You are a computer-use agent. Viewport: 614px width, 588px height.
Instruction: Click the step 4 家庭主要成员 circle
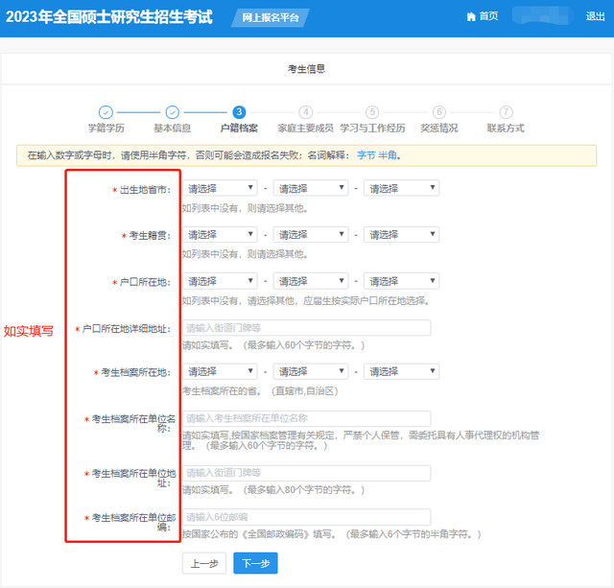(x=306, y=112)
